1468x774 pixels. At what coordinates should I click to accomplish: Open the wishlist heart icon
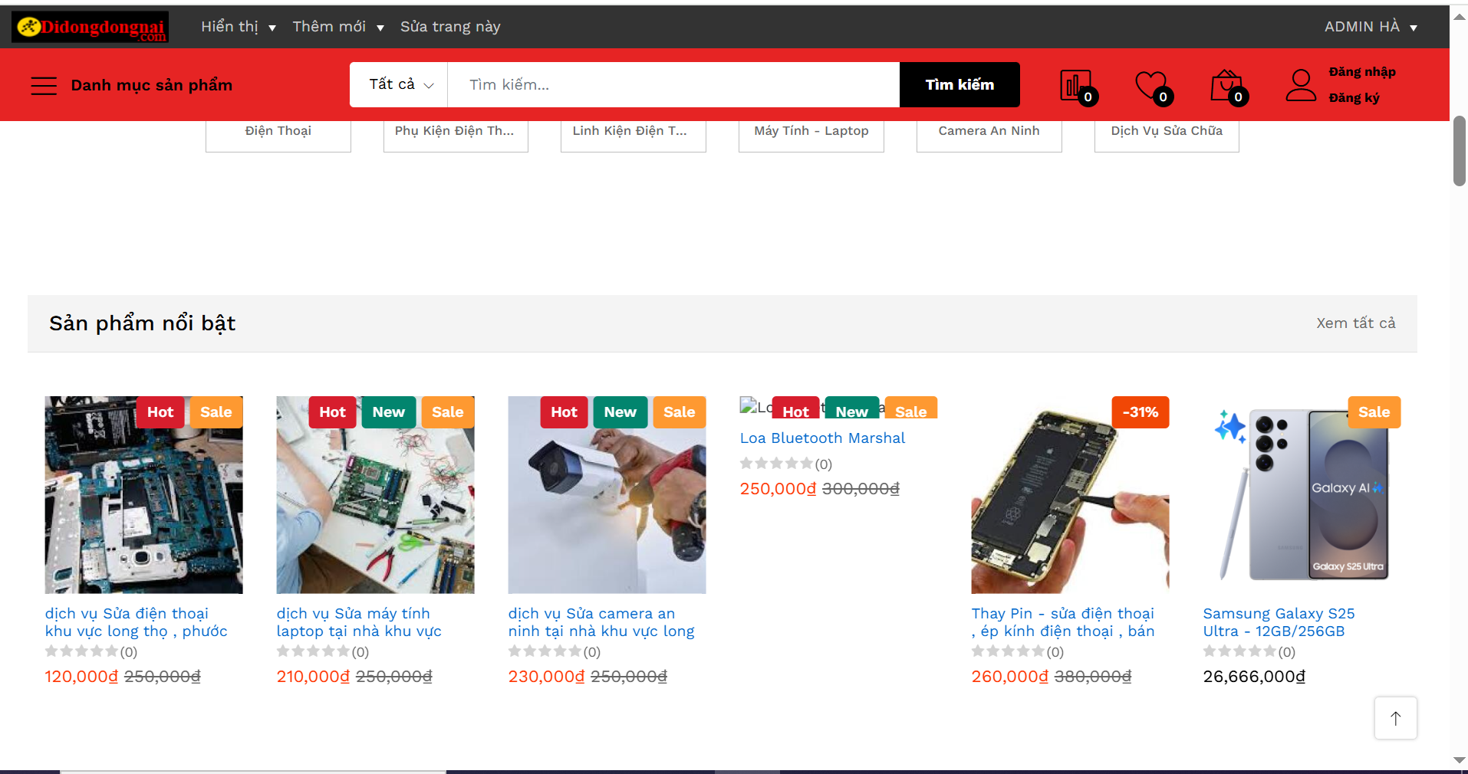click(1150, 85)
